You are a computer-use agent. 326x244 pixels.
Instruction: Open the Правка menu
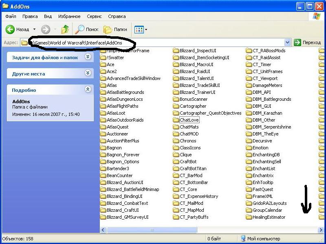(30, 16)
